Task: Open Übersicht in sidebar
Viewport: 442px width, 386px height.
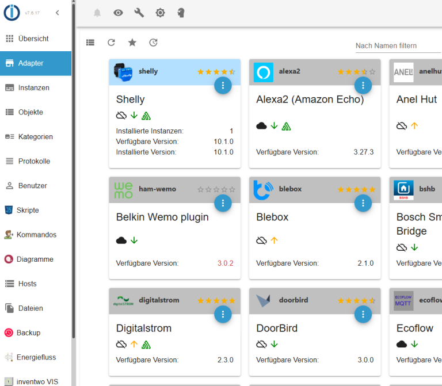Action: click(x=36, y=39)
